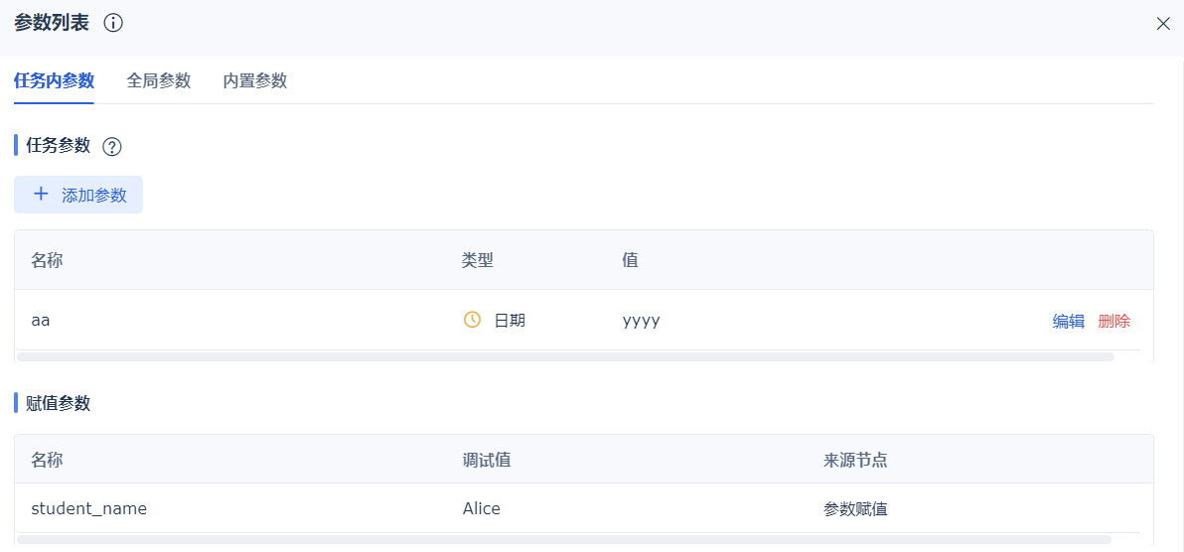Delete the aa parameter
The width and height of the screenshot is (1184, 552).
1113,321
